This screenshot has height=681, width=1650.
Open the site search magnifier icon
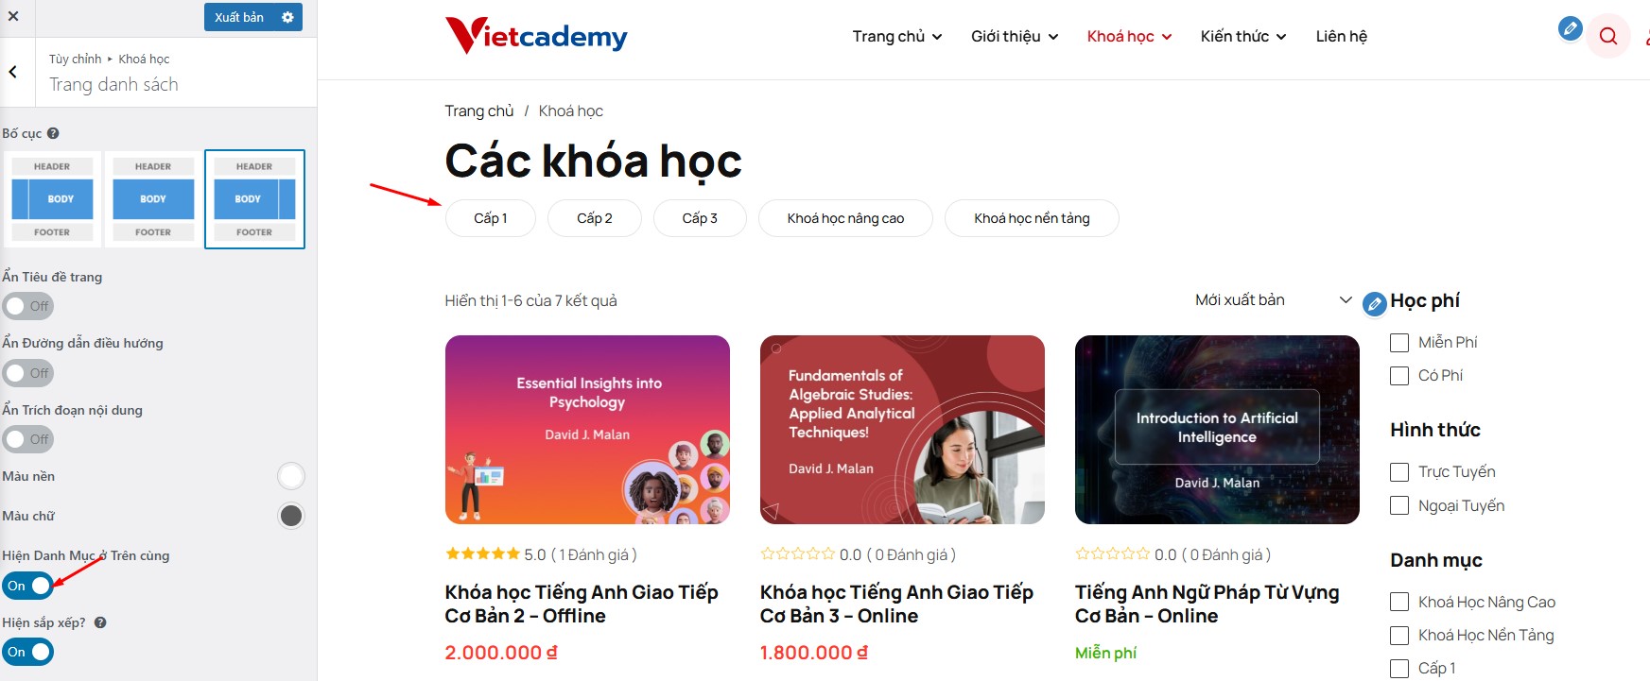1608,37
